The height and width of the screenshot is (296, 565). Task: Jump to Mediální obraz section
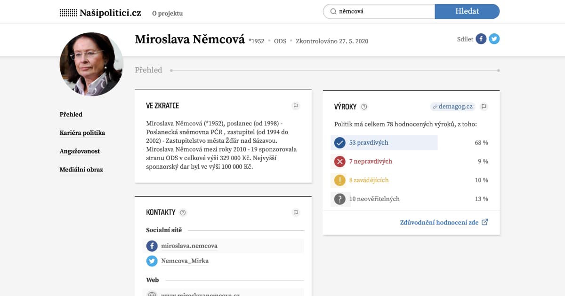[x=81, y=170]
